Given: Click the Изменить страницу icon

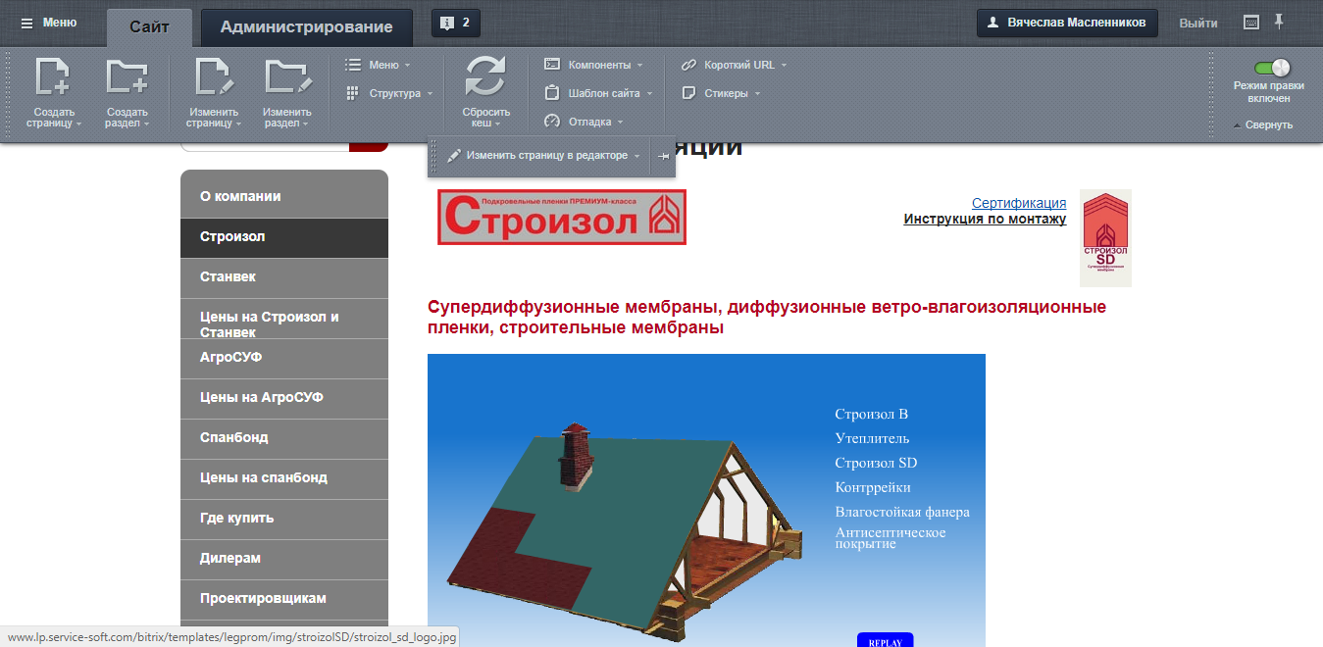Looking at the screenshot, I should click(x=214, y=78).
